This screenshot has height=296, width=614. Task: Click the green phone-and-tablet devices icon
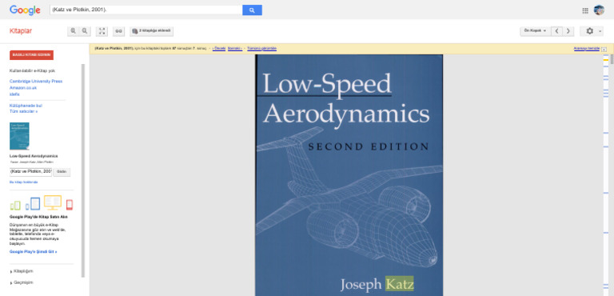point(15,206)
